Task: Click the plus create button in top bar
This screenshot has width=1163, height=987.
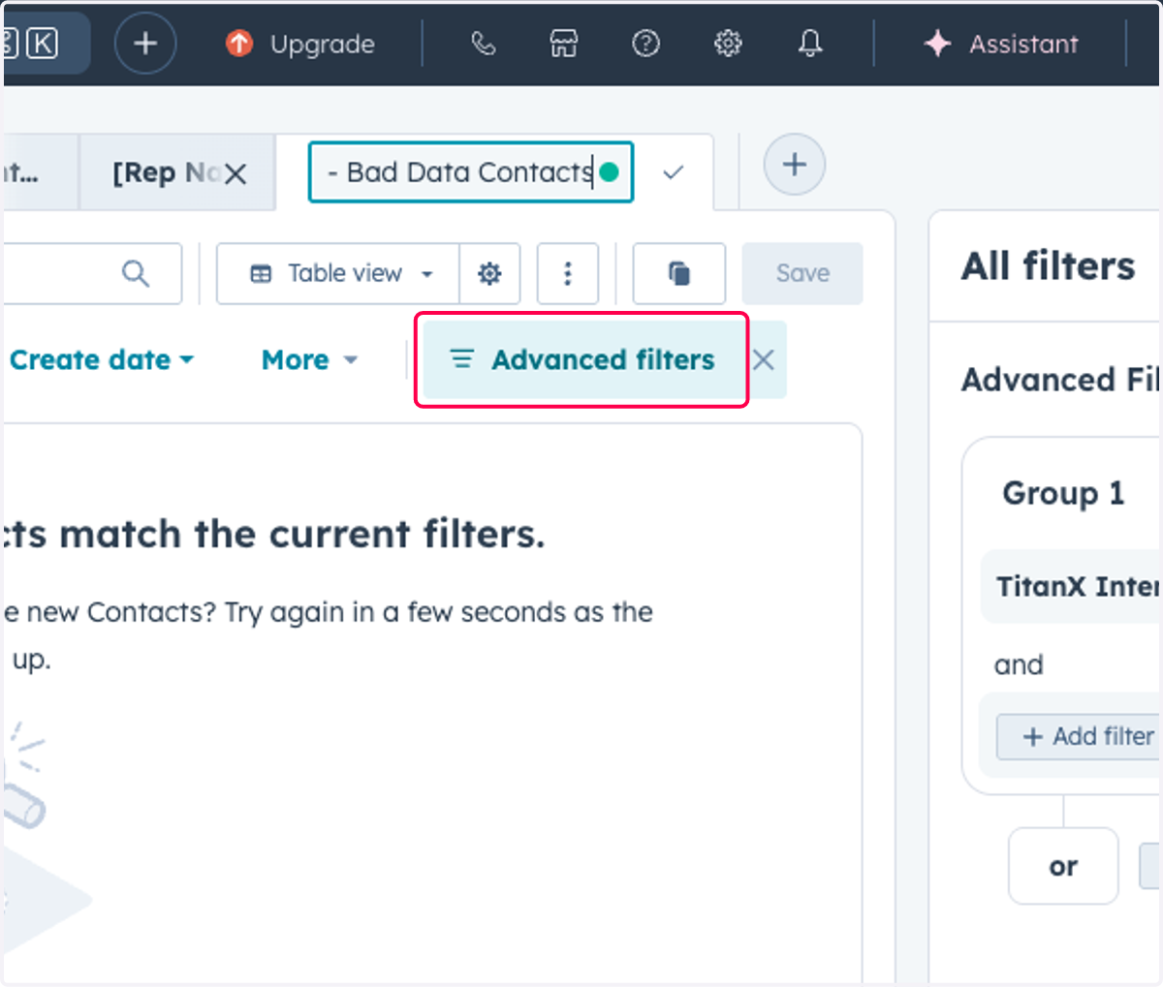Action: pos(145,44)
